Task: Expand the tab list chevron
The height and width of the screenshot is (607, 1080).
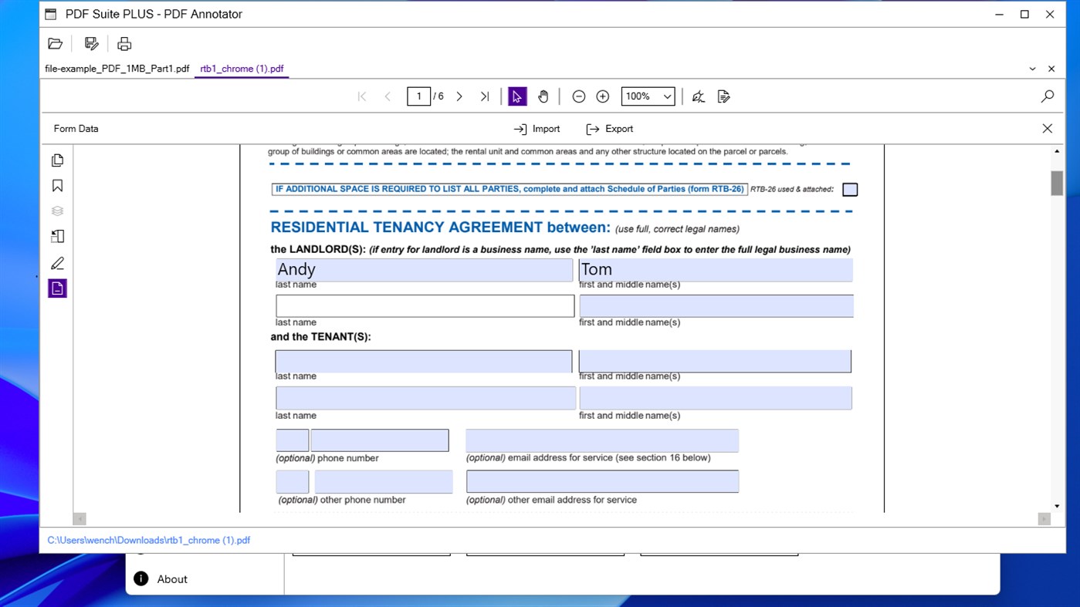Action: (1032, 69)
